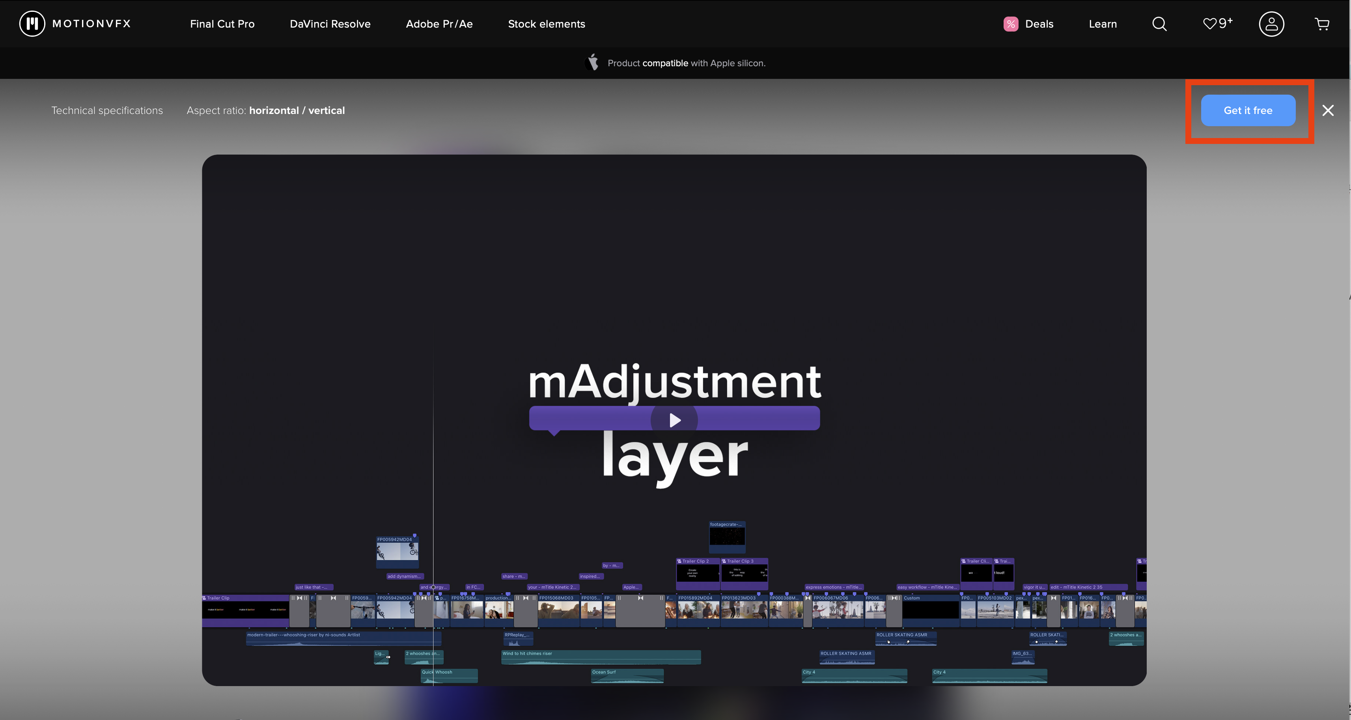
Task: Click the Get it free button
Action: (1248, 110)
